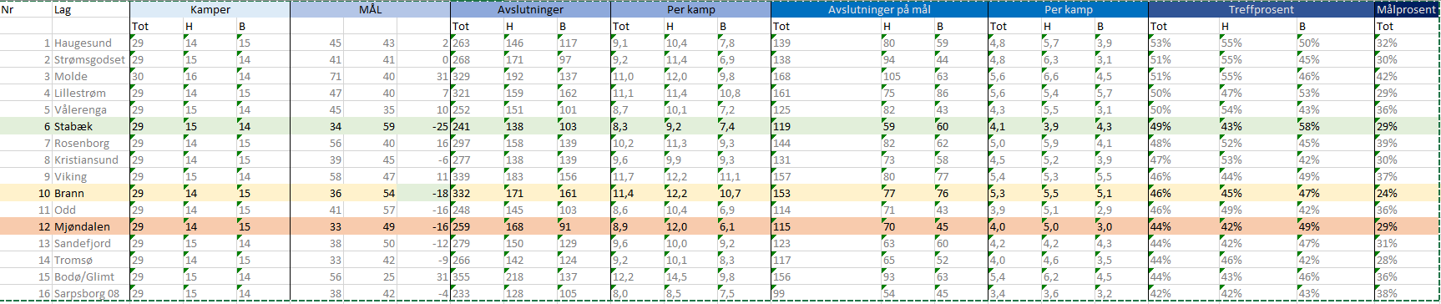1441x304 pixels.
Task: Click the Treffprosent header cell
Action: (x=1261, y=10)
